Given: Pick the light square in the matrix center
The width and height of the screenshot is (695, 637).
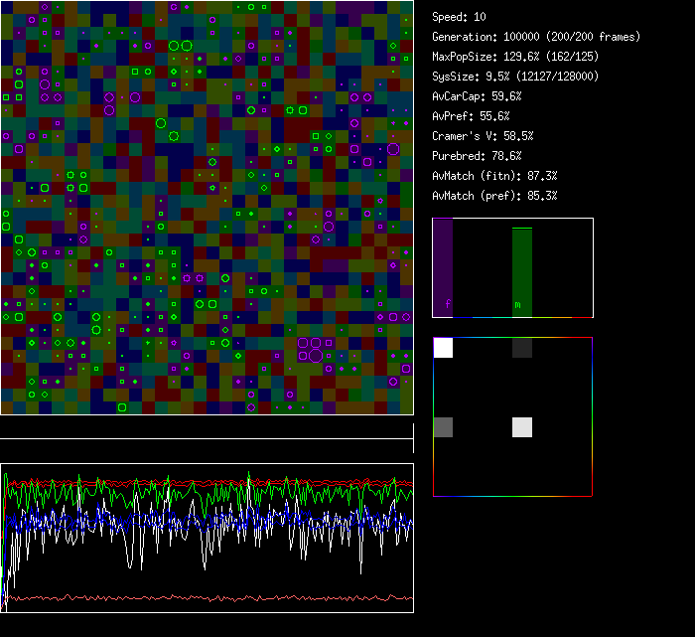Looking at the screenshot, I should 522,427.
